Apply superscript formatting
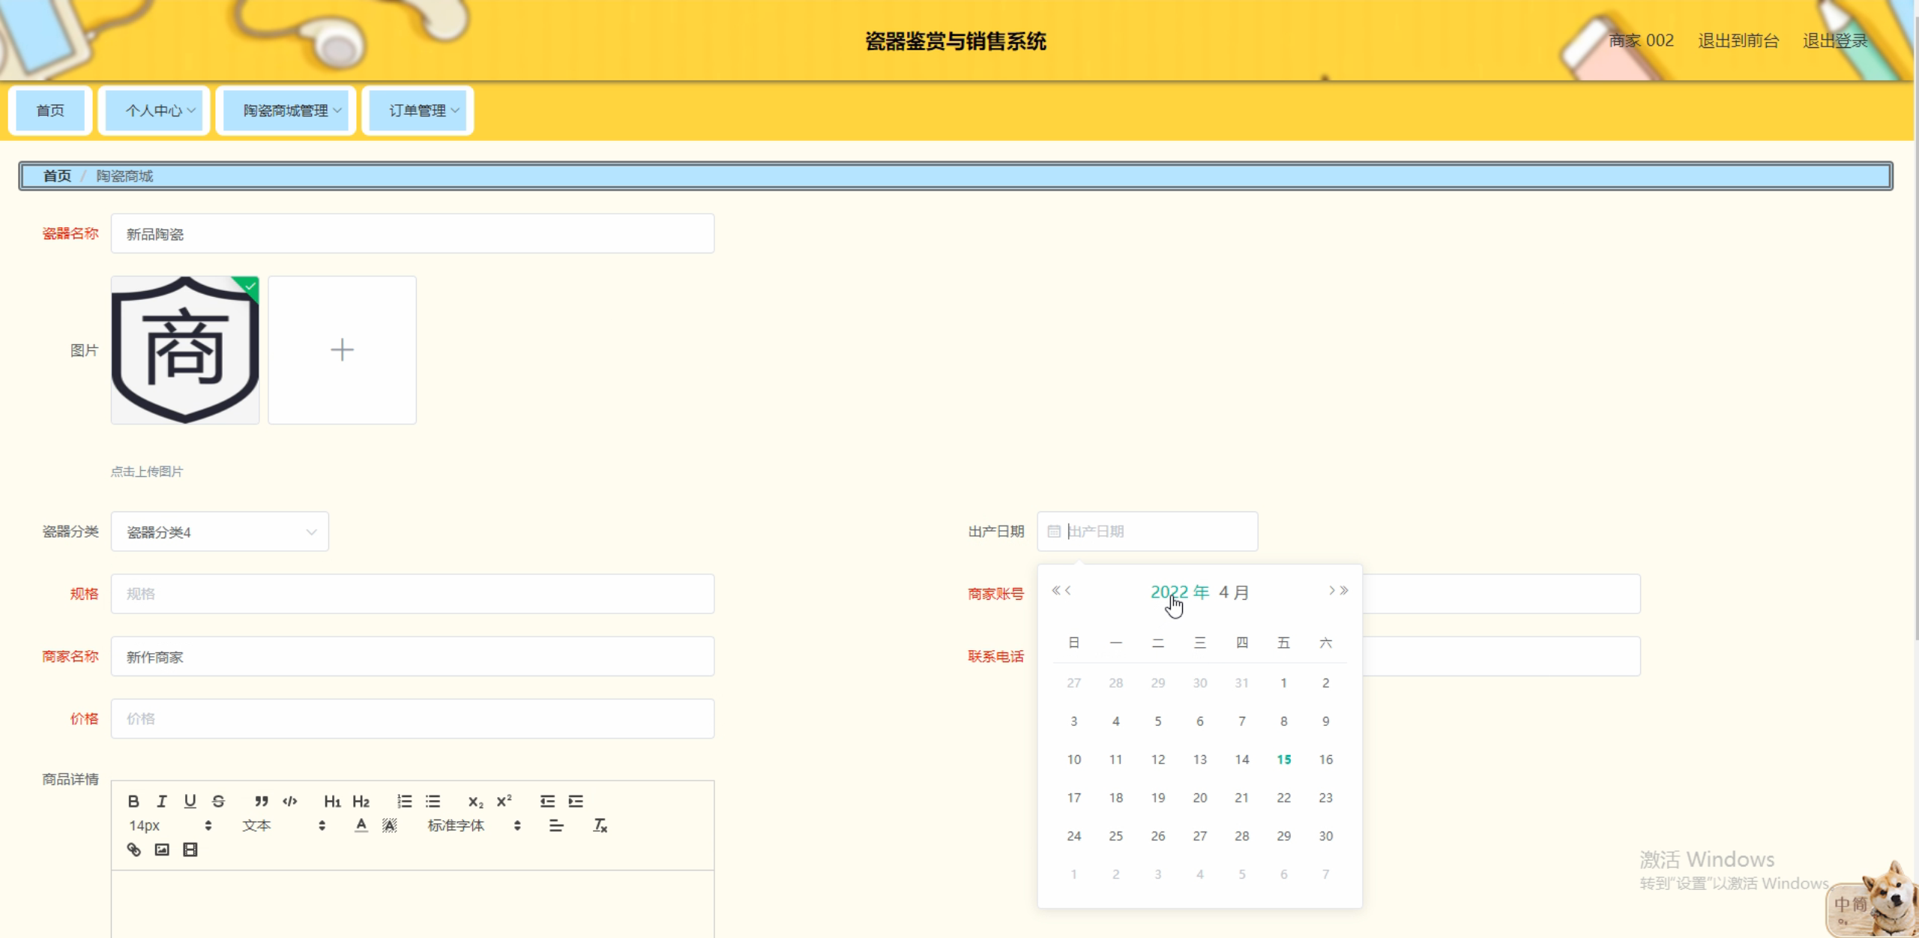Image resolution: width=1919 pixels, height=938 pixels. click(x=504, y=801)
